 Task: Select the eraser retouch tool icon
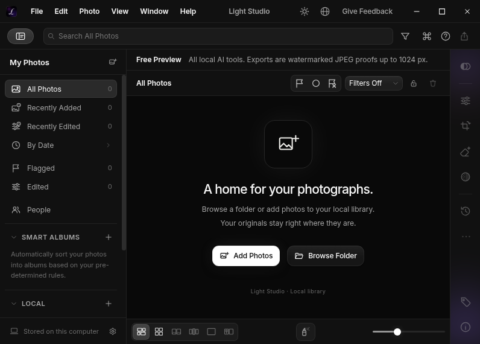pos(466,151)
